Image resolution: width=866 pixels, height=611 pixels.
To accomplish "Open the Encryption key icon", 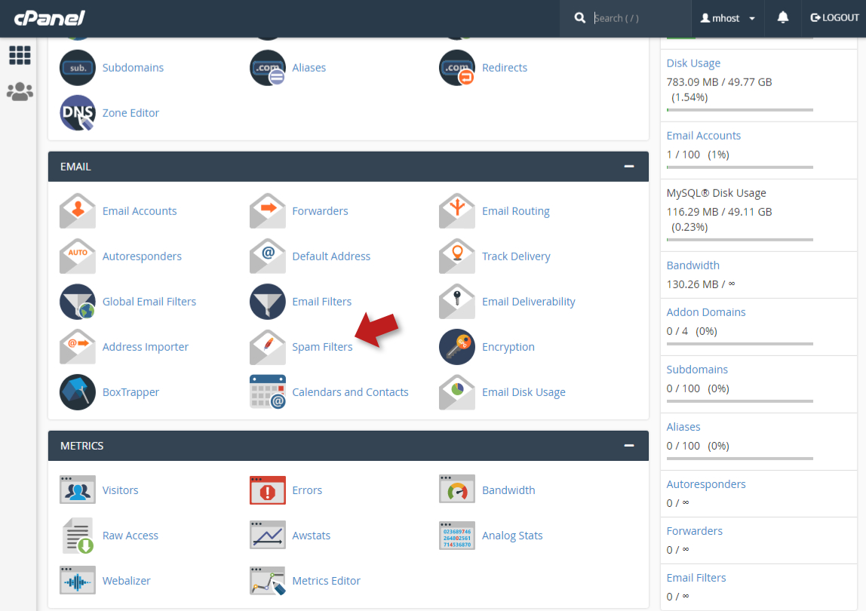I will coord(457,347).
